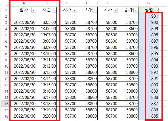Select row 18 header
The height and width of the screenshot is (121, 168).
point(6,116)
